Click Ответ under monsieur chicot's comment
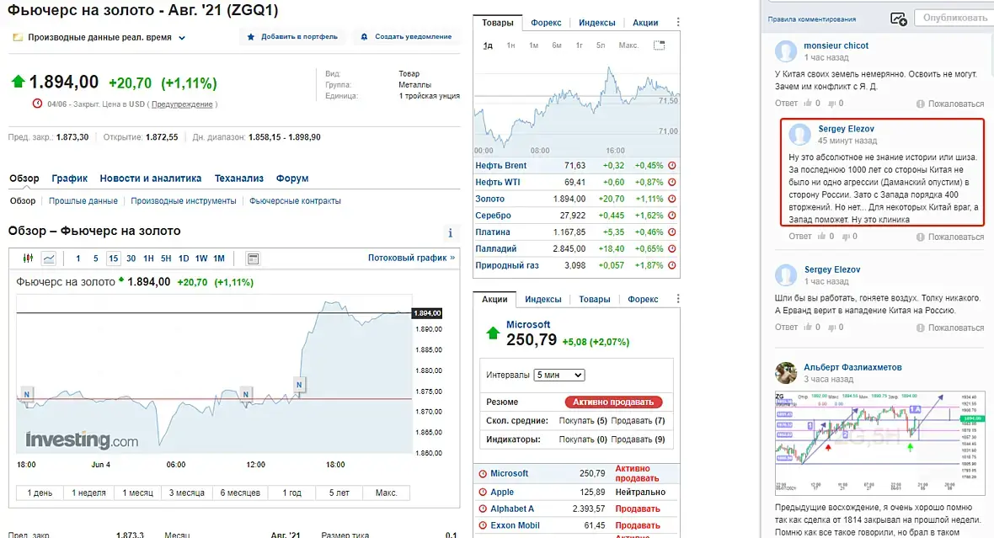 pos(786,104)
